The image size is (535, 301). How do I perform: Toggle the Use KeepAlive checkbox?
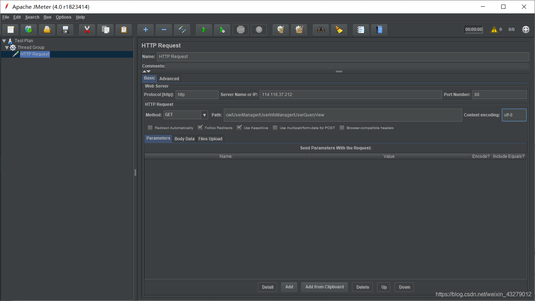pyautogui.click(x=239, y=128)
